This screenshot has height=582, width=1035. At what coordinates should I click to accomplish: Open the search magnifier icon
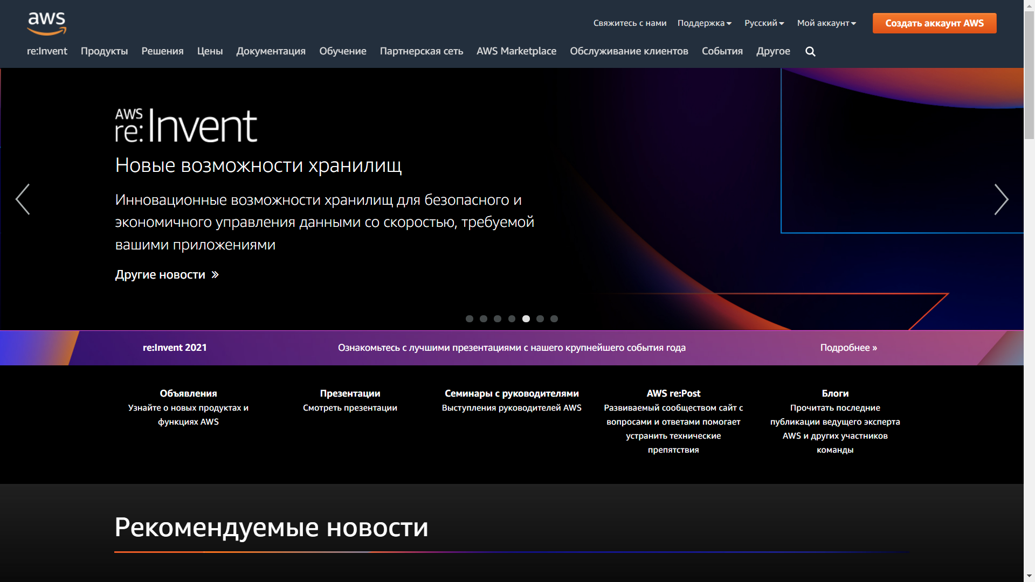click(810, 51)
